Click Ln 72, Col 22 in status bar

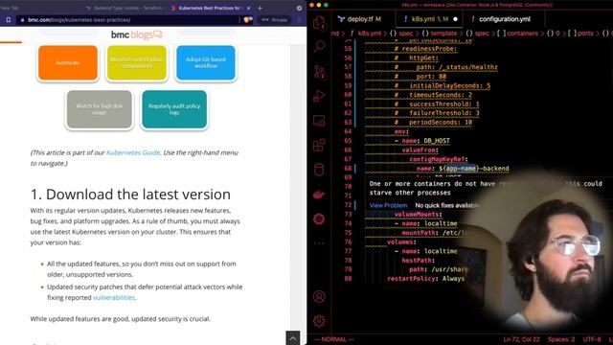click(x=522, y=339)
